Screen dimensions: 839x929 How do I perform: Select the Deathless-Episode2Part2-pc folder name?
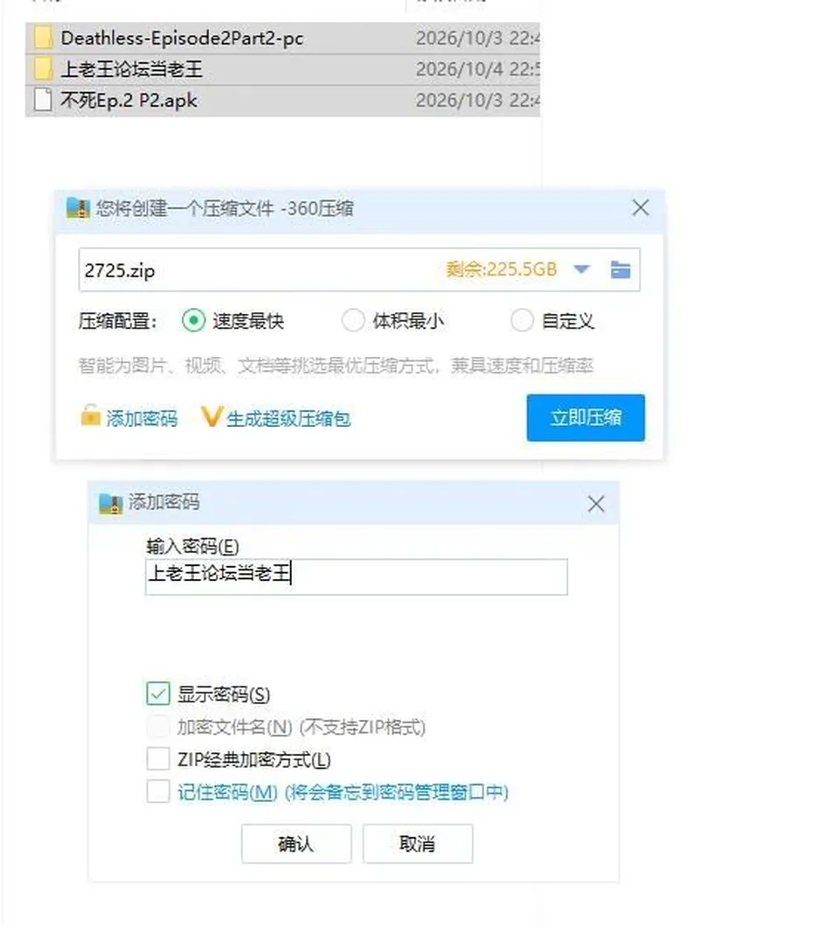click(x=182, y=38)
